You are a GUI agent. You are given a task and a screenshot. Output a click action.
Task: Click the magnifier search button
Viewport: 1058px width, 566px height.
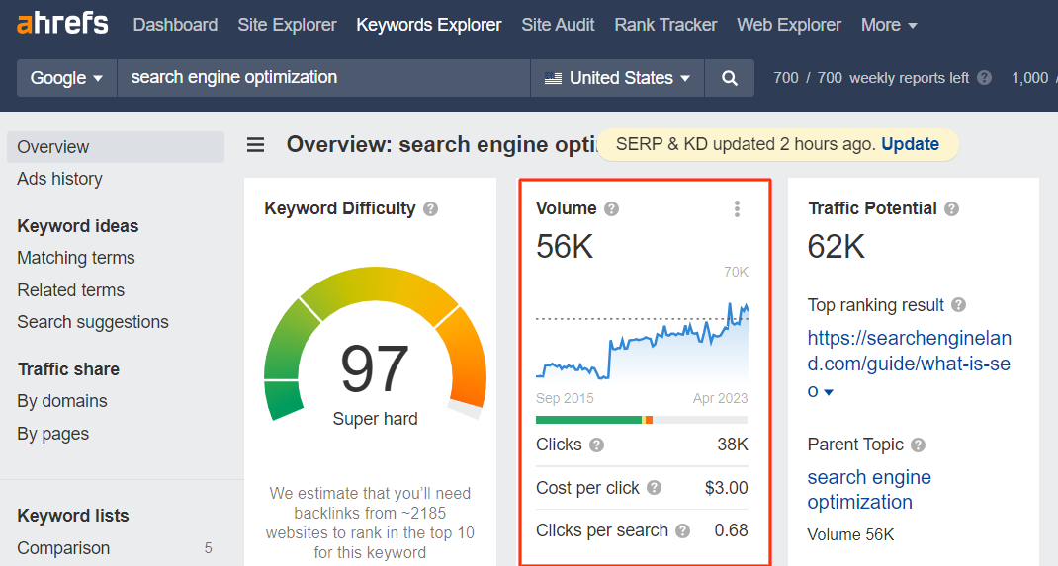(730, 78)
